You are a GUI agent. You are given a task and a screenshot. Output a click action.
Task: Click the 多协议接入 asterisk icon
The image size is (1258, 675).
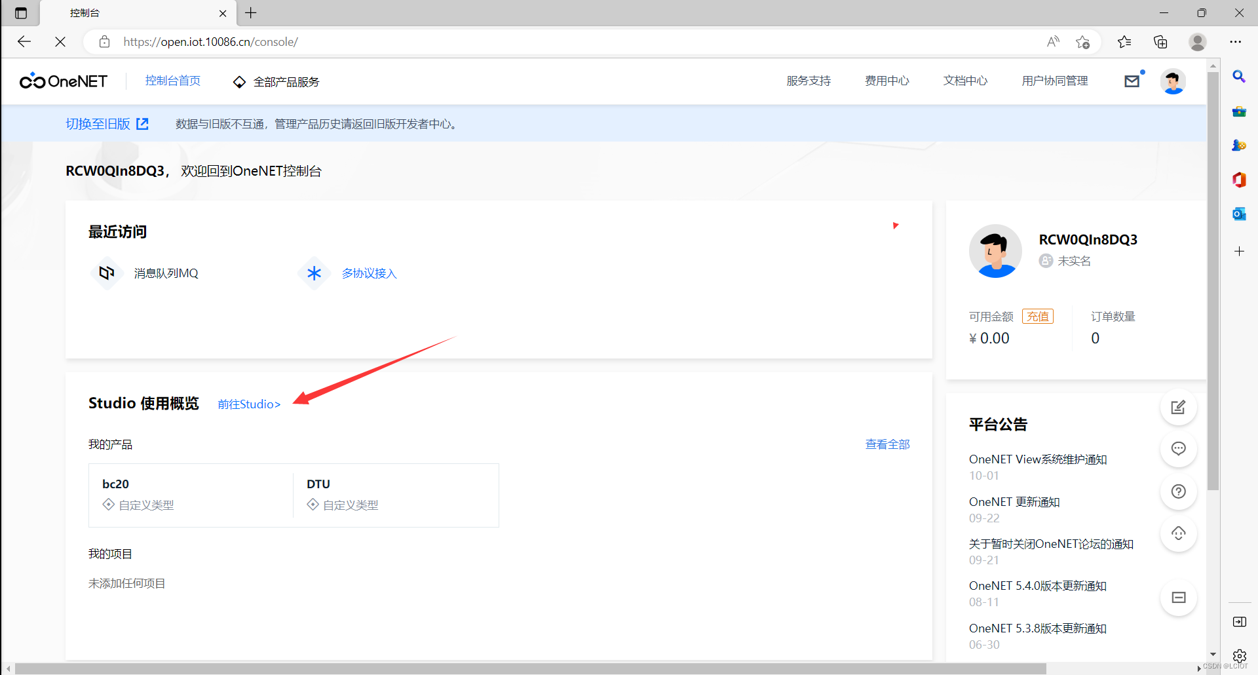click(x=314, y=273)
